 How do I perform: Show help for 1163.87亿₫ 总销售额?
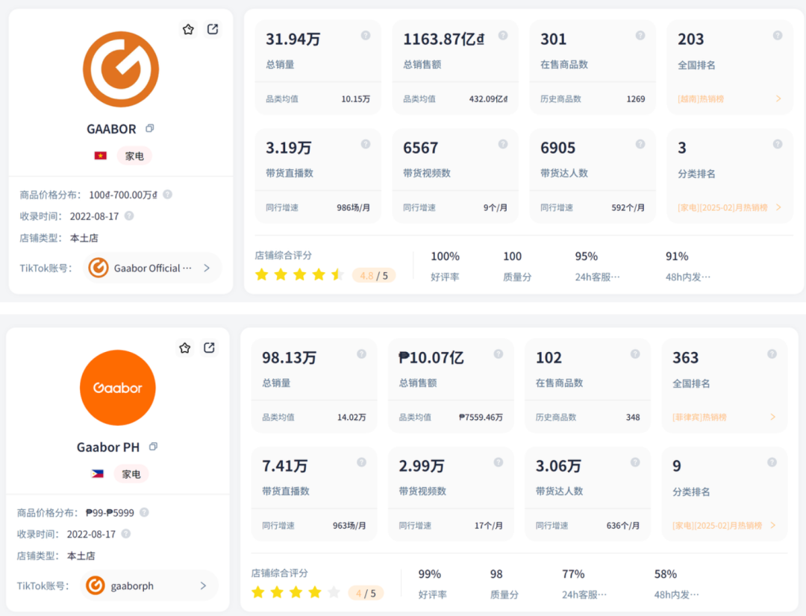(x=503, y=36)
